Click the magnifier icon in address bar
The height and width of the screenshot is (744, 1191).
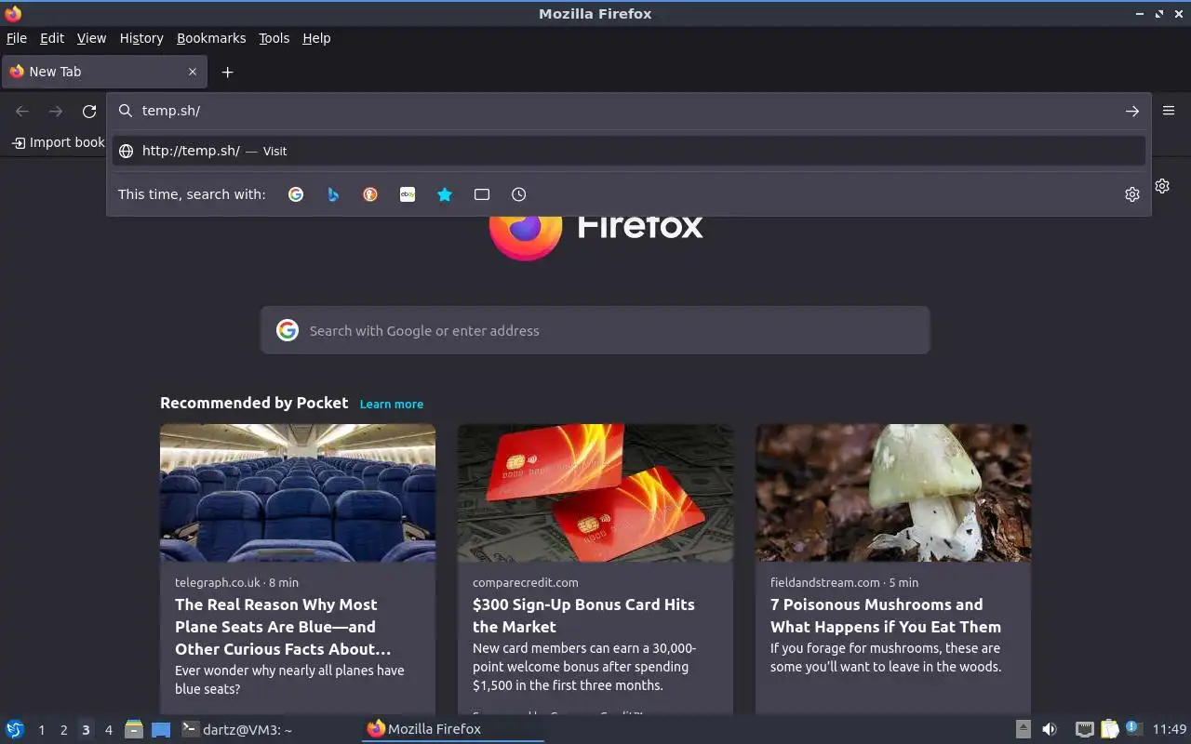tap(125, 111)
